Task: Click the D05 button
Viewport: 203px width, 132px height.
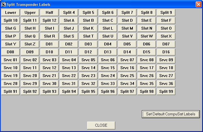Action: click(127, 44)
